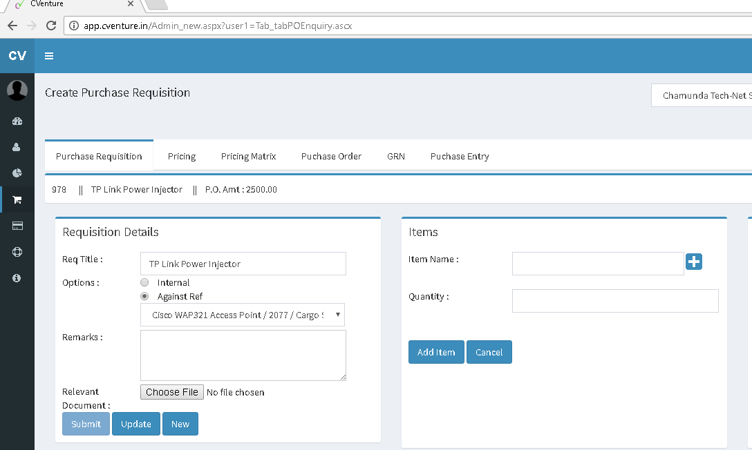Click the No file chosen text

pyautogui.click(x=236, y=393)
